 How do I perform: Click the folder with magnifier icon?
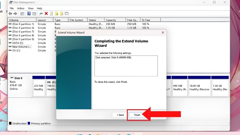tap(62, 13)
